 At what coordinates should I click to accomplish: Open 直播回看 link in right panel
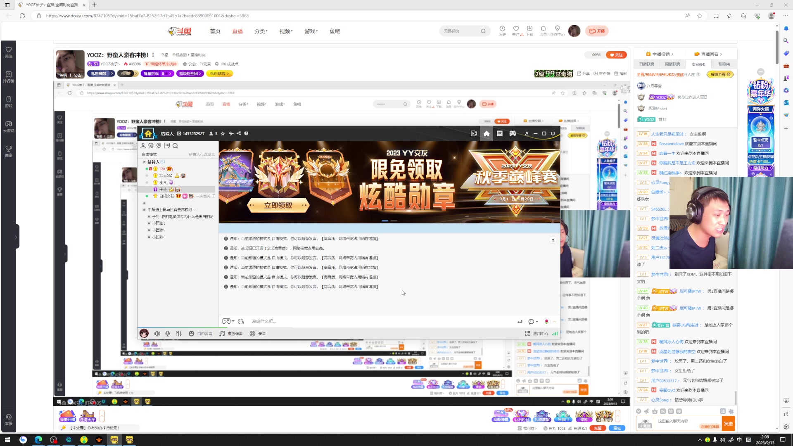pyautogui.click(x=708, y=54)
